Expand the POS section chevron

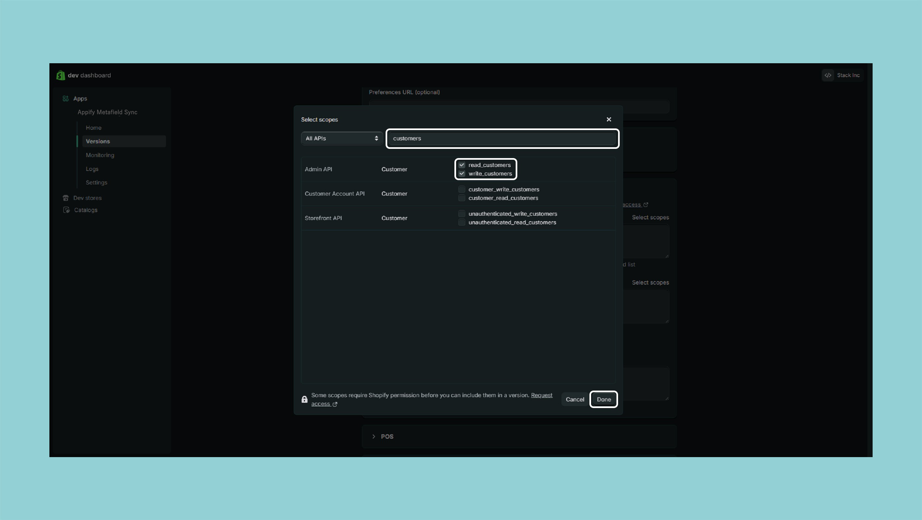click(374, 436)
